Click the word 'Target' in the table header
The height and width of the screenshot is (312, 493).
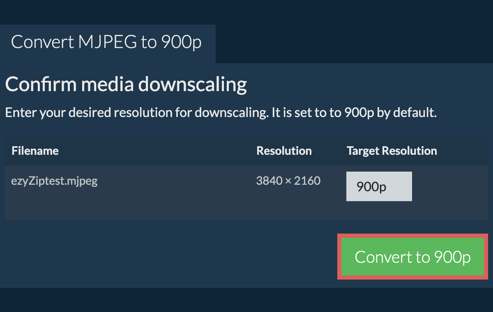click(363, 151)
